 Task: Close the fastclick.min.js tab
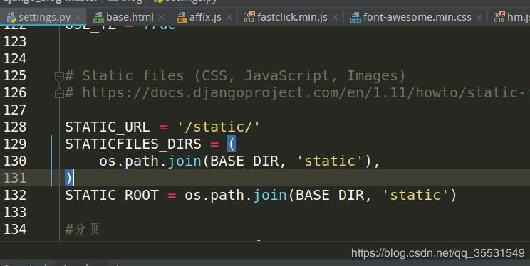pyautogui.click(x=335, y=17)
